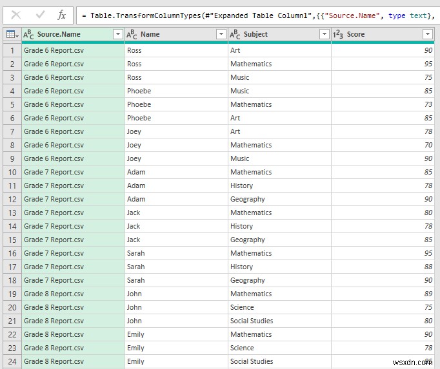
Task: Click Science subject in row 20
Action: coord(279,307)
